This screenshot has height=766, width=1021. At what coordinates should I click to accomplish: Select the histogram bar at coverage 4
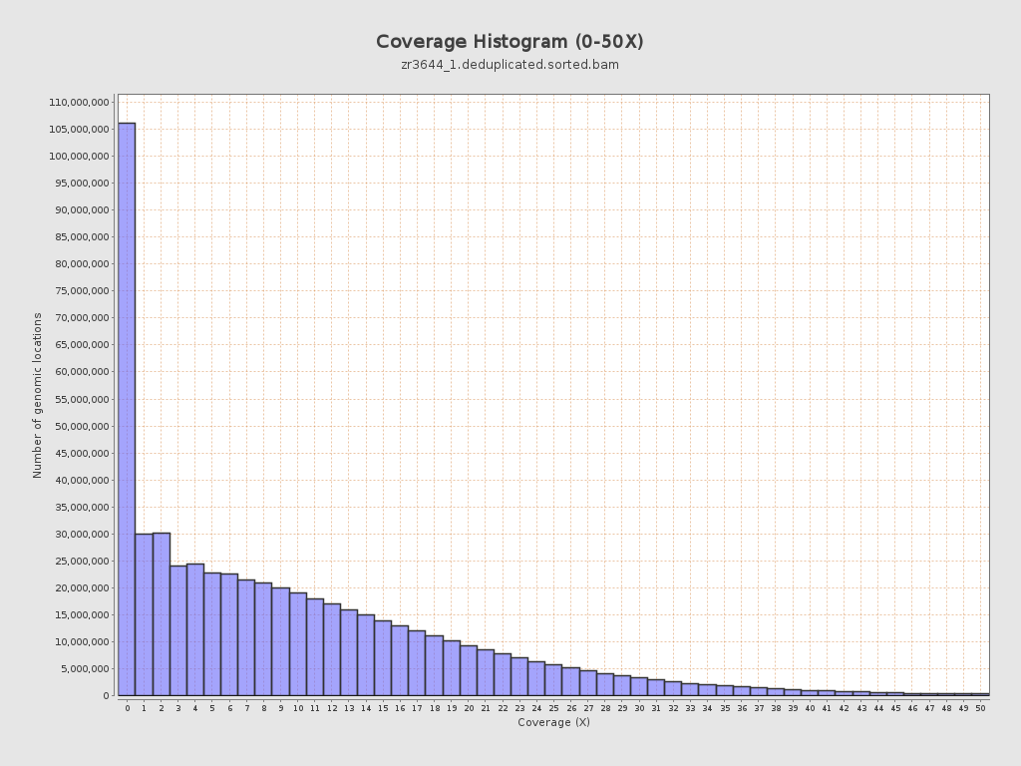[x=195, y=630]
